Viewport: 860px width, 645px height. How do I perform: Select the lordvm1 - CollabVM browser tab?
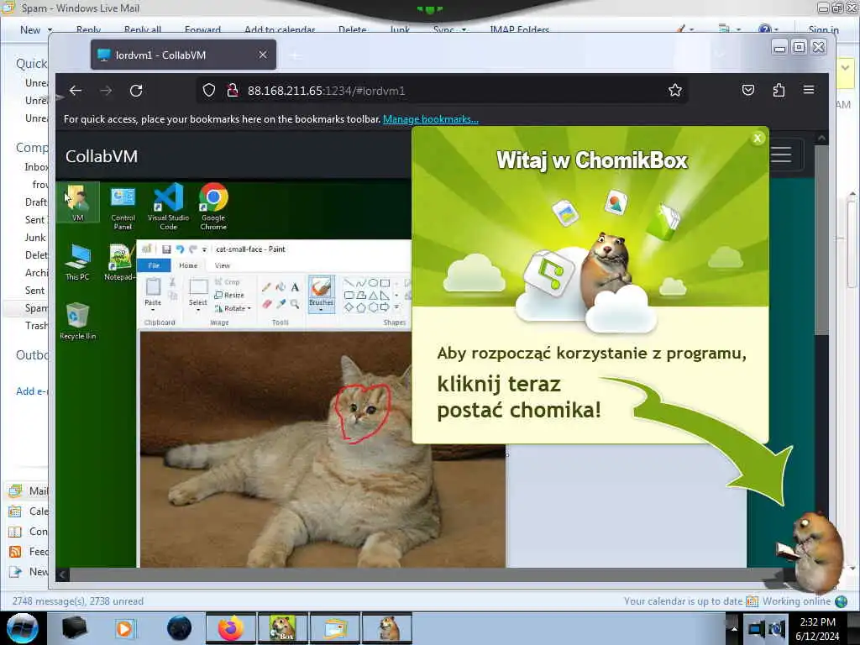(x=184, y=55)
